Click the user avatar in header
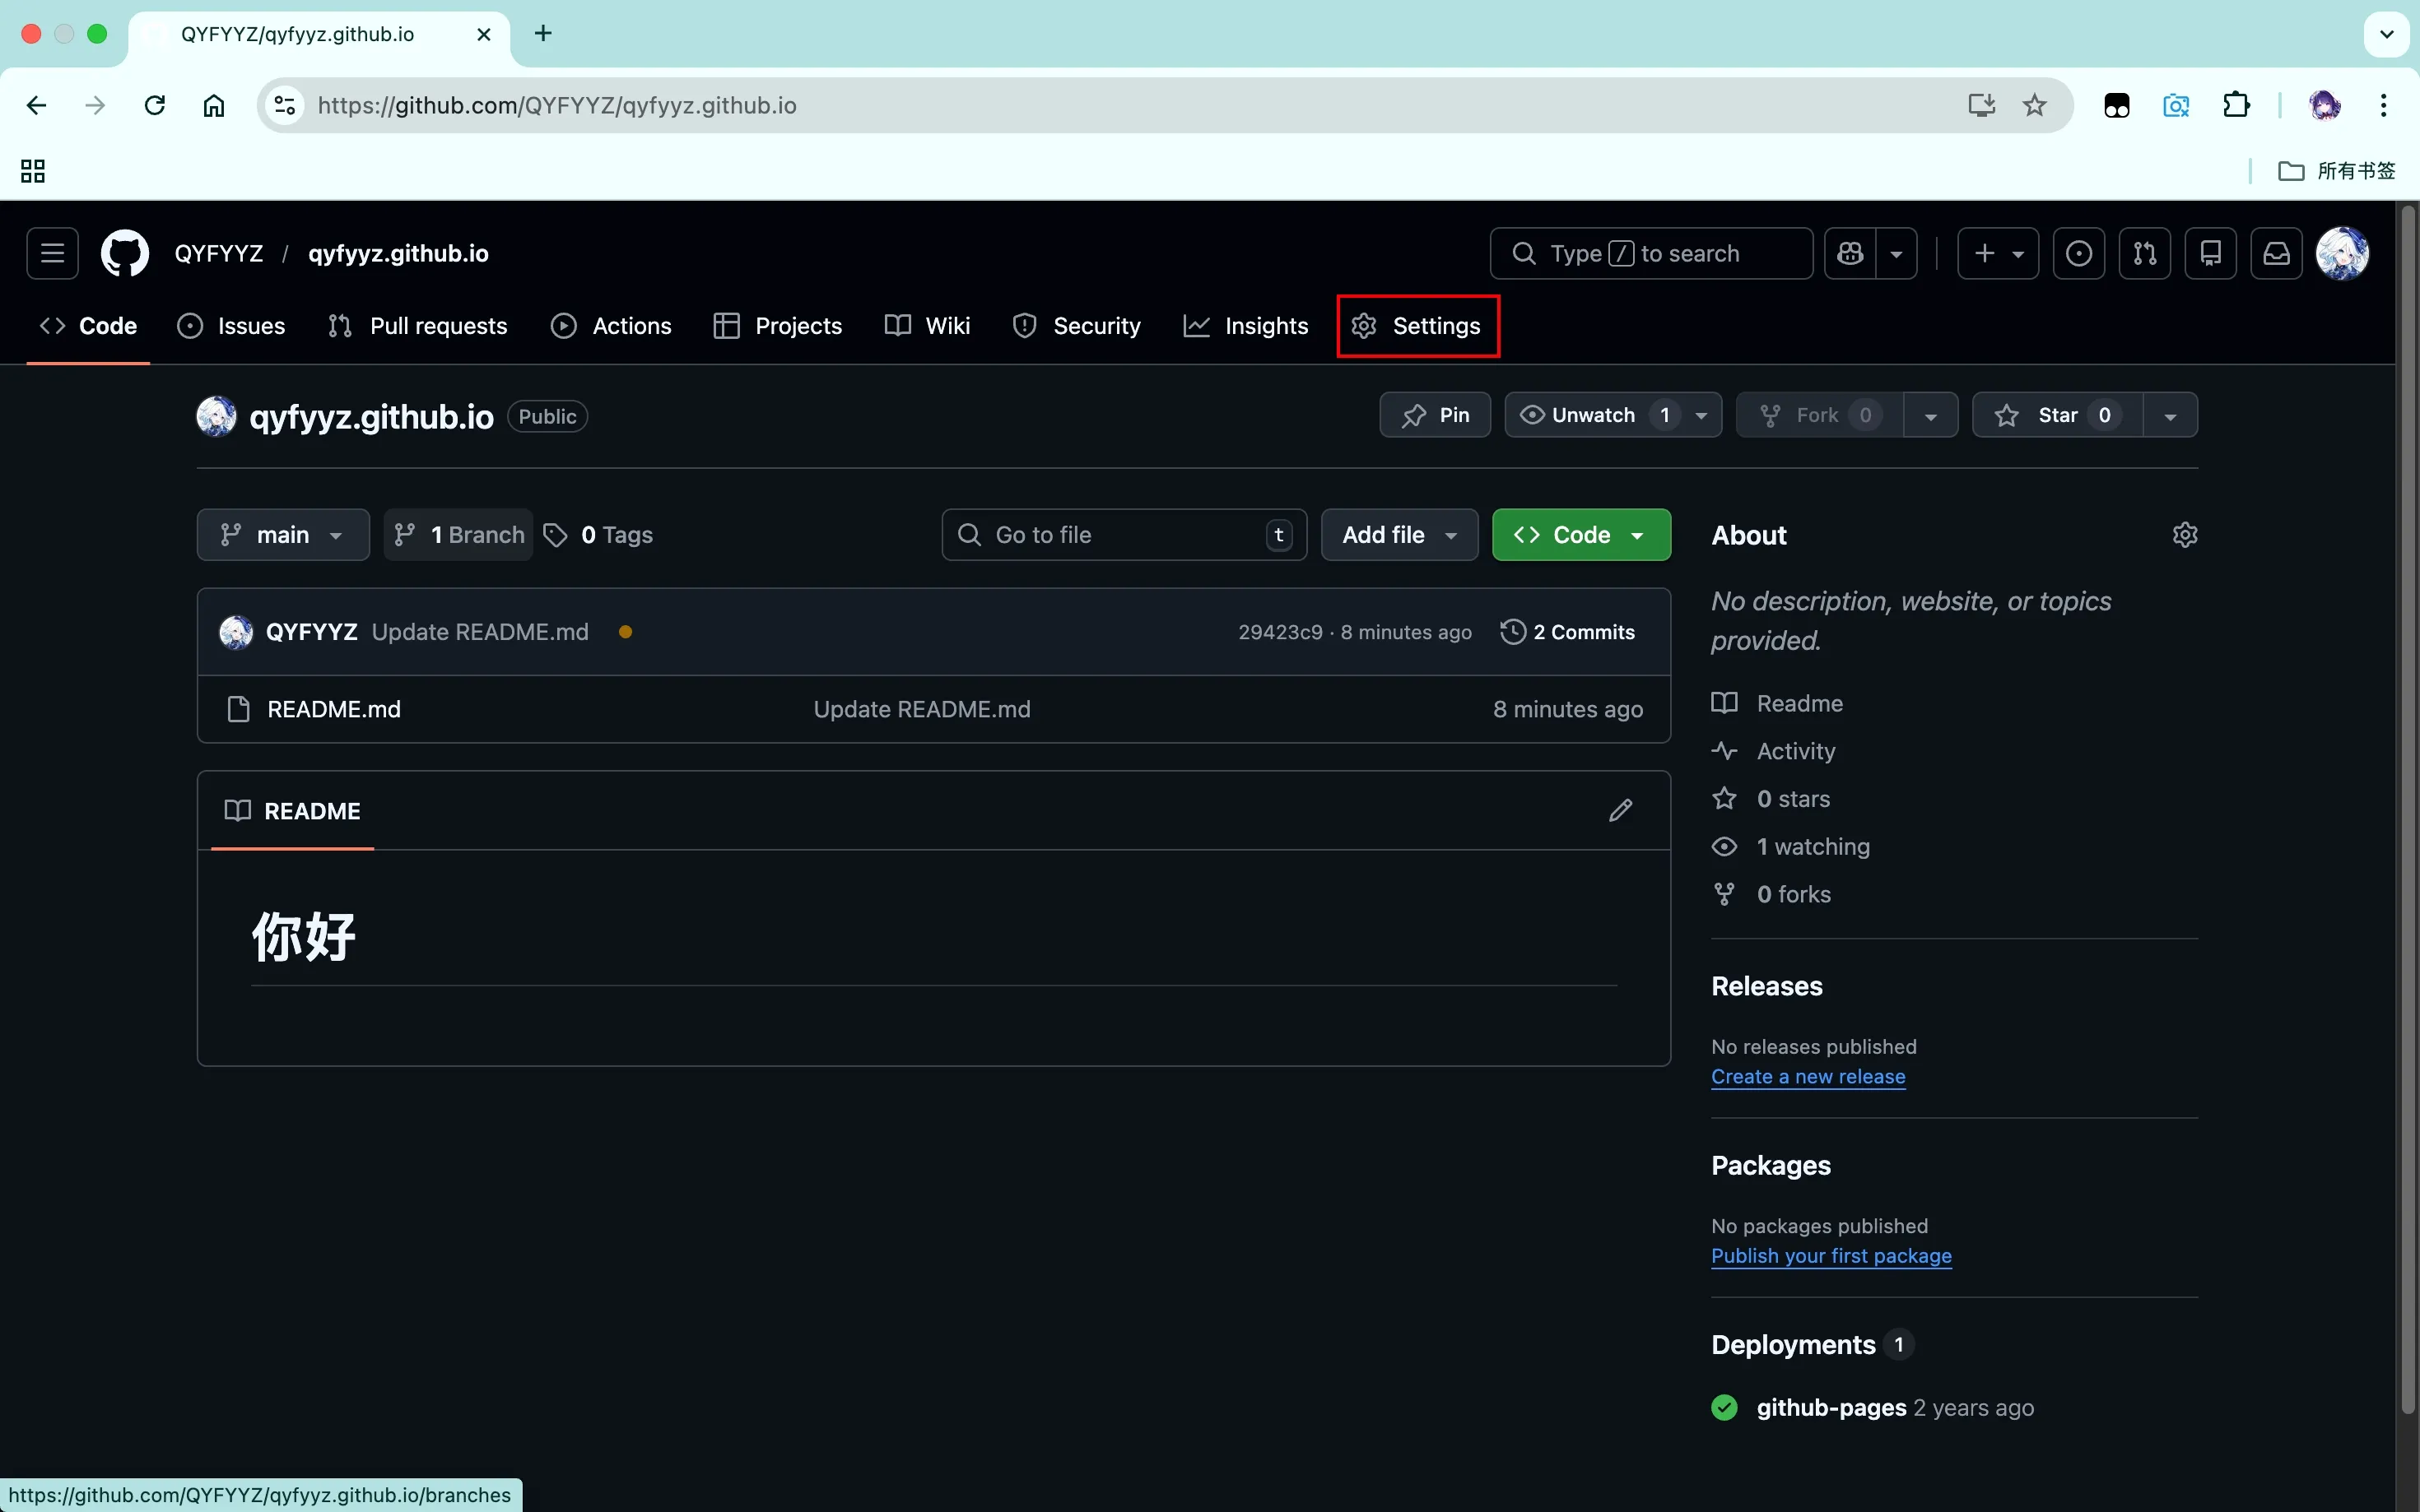This screenshot has width=2420, height=1512. (x=2341, y=253)
